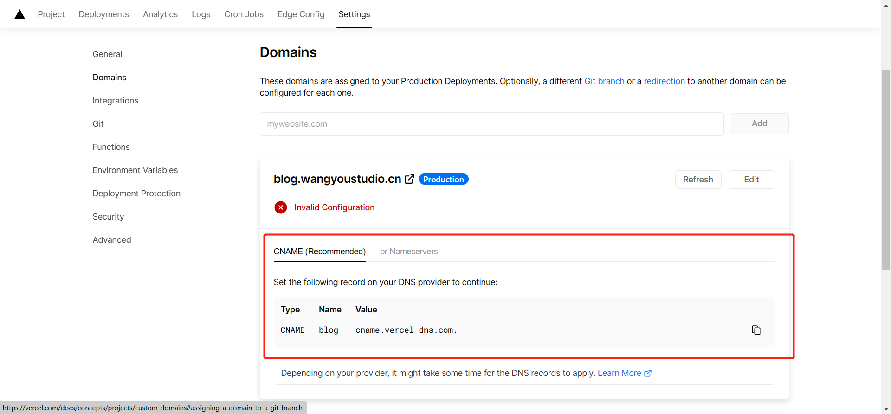Open Environment Variables in settings sidebar
This screenshot has width=891, height=414.
click(135, 170)
